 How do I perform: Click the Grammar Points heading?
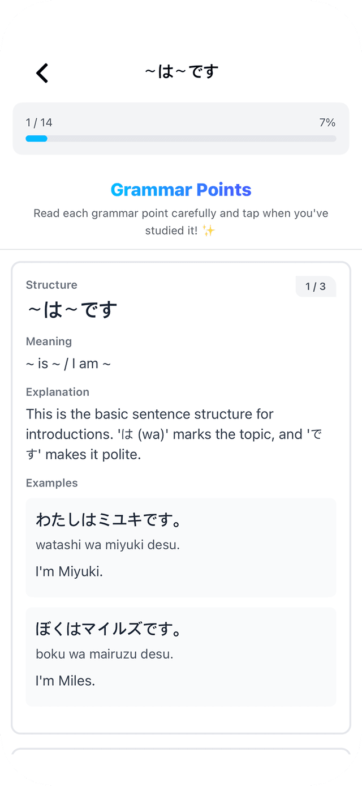pyautogui.click(x=181, y=190)
